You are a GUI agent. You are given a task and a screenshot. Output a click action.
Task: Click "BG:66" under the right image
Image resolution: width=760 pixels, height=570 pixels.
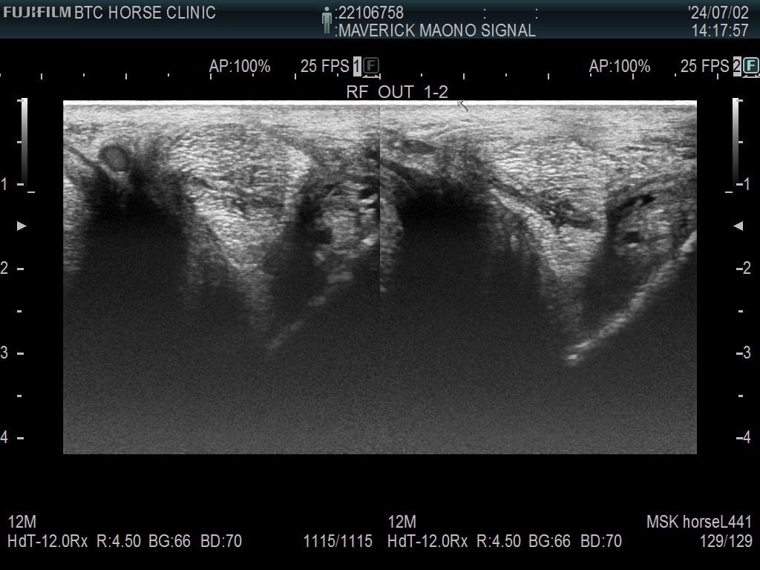tap(550, 541)
